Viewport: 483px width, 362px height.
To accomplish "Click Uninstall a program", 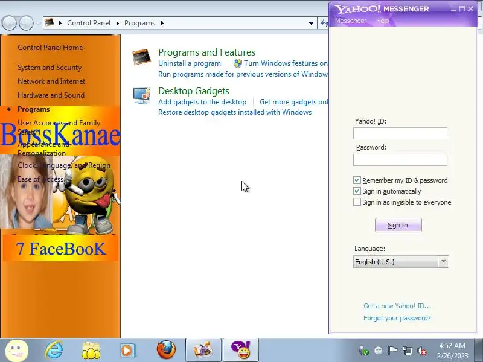I will pos(190,63).
